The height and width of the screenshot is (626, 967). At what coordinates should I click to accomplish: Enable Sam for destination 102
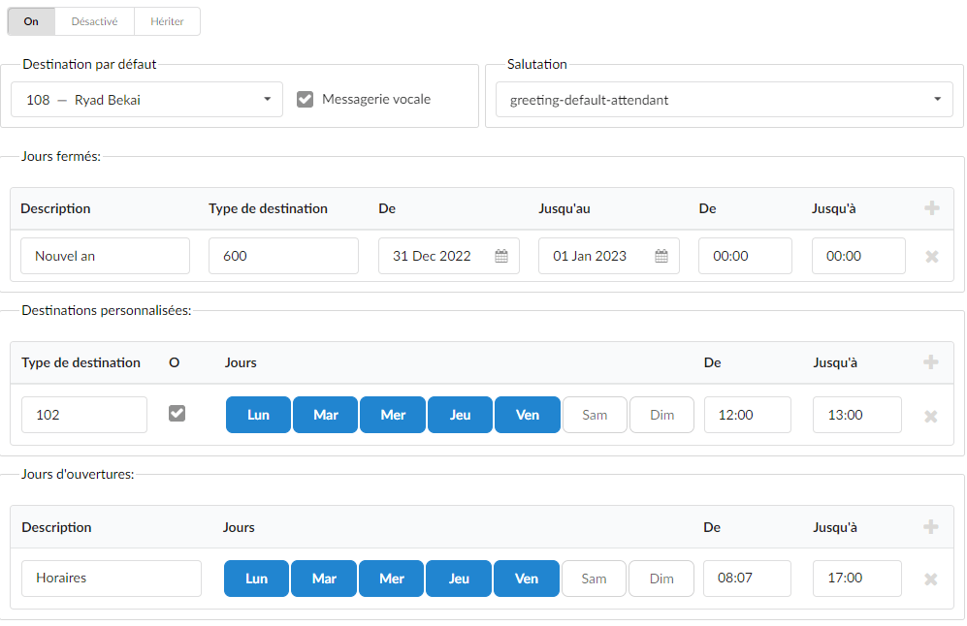[595, 415]
